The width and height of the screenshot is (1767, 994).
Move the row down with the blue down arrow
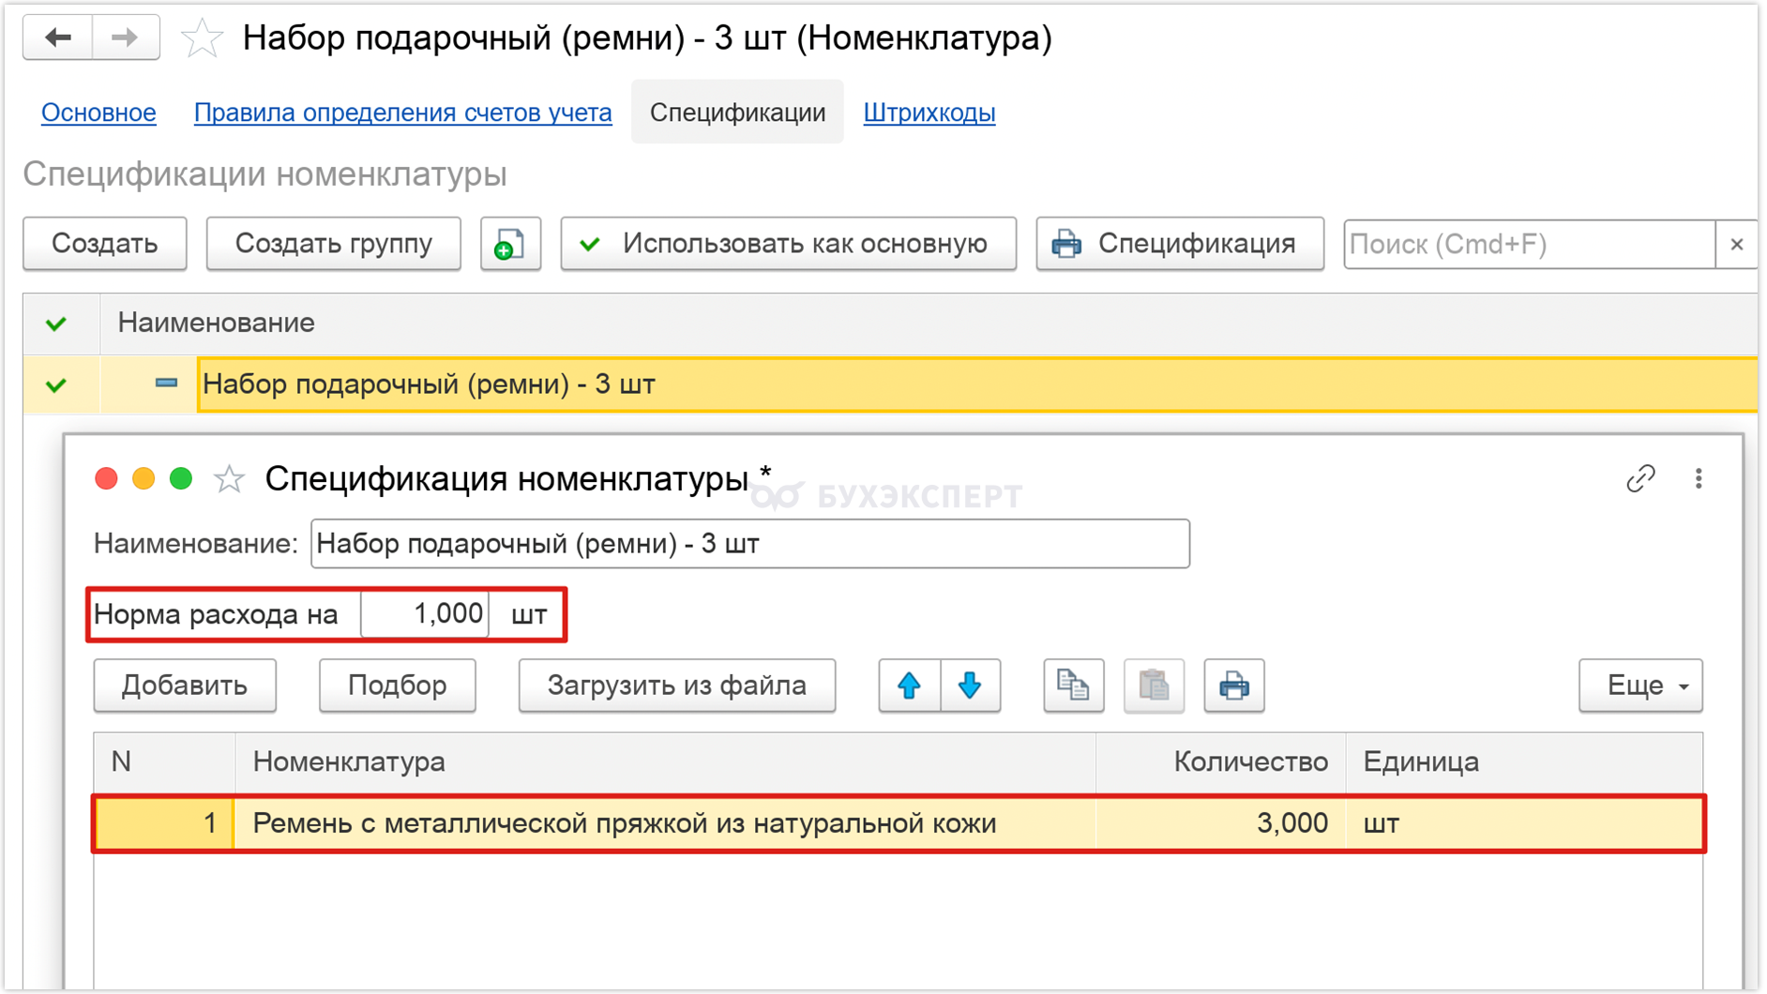970,685
